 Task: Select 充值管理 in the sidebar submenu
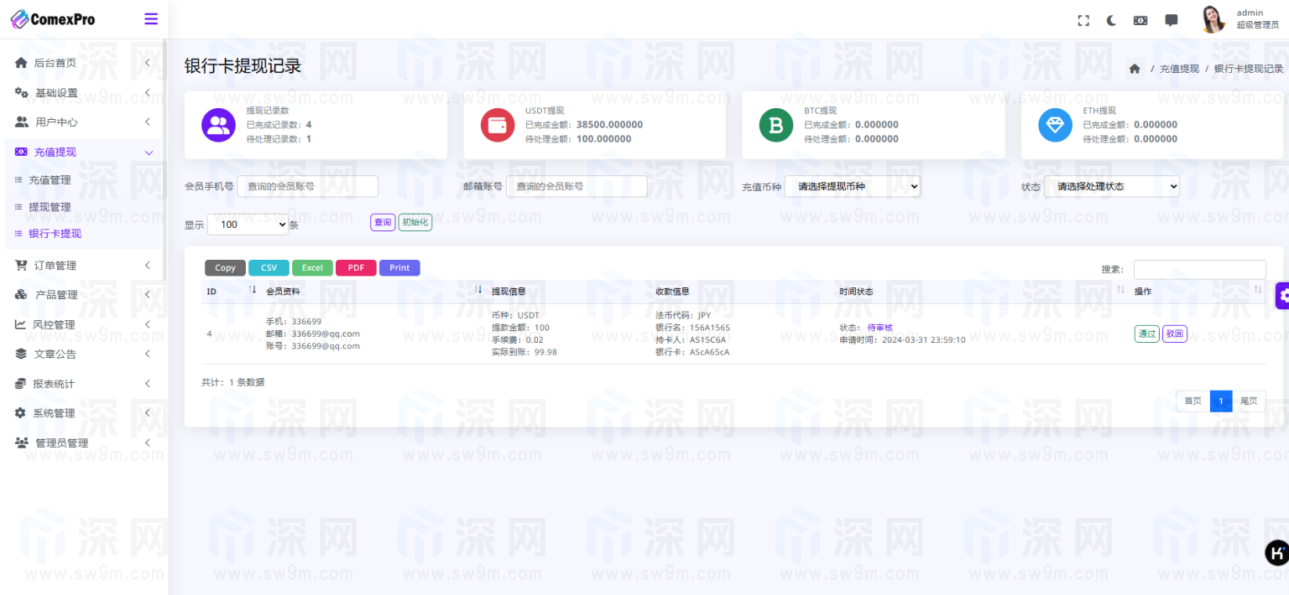coord(50,180)
